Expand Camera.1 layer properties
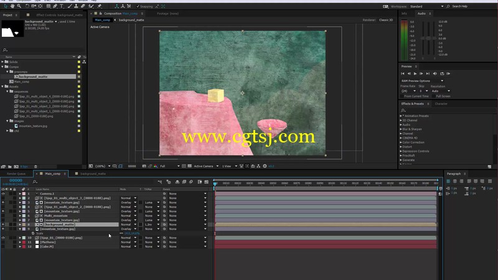Image resolution: width=498 pixels, height=280 pixels. (20, 194)
